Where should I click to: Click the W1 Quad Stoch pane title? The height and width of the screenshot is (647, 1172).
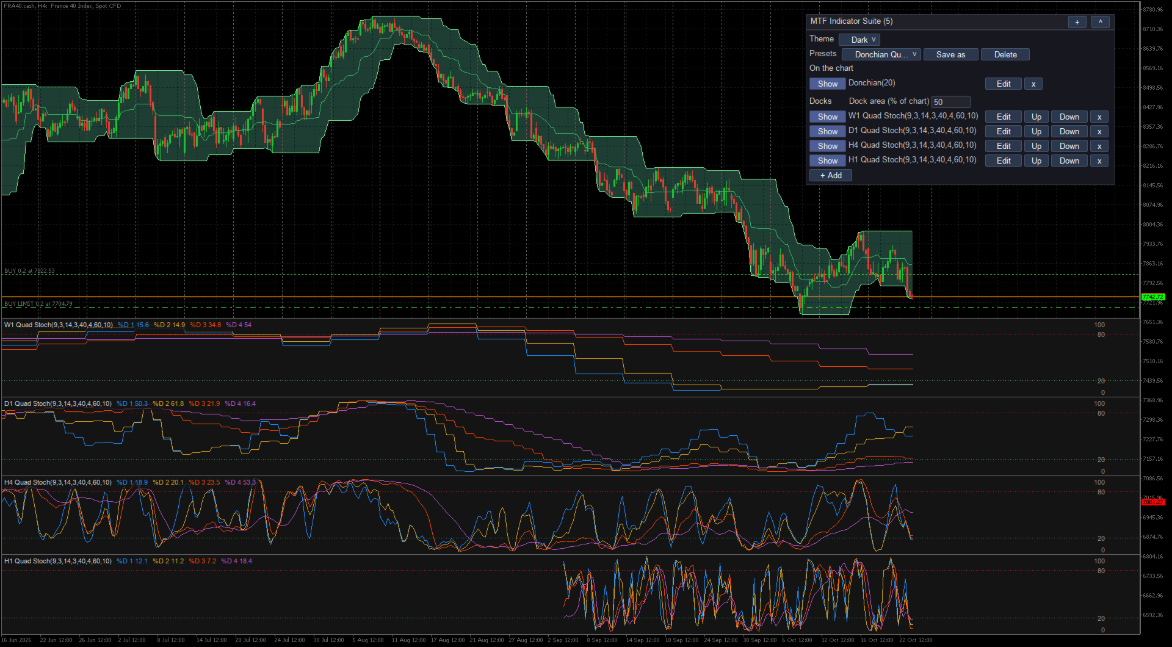tap(58, 325)
